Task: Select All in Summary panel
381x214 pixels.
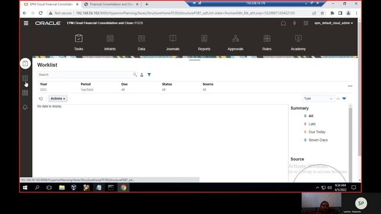Action: pos(311,116)
